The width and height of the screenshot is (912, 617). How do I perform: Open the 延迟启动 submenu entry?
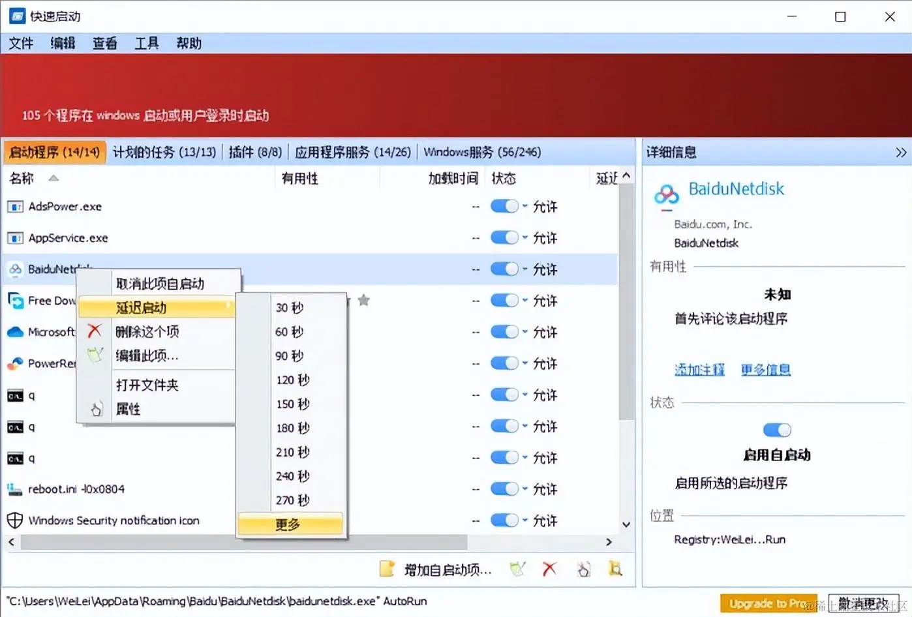pyautogui.click(x=157, y=307)
